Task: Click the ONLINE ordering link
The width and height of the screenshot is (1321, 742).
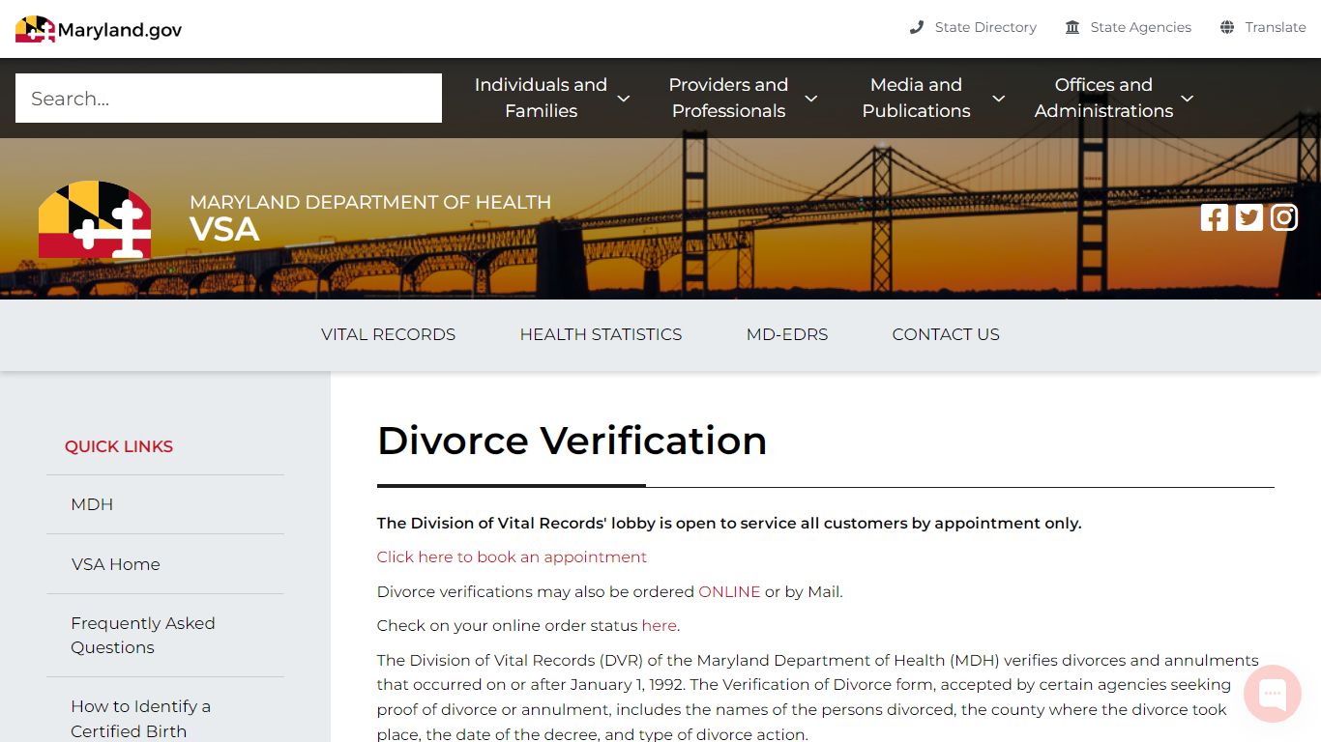Action: 729,591
